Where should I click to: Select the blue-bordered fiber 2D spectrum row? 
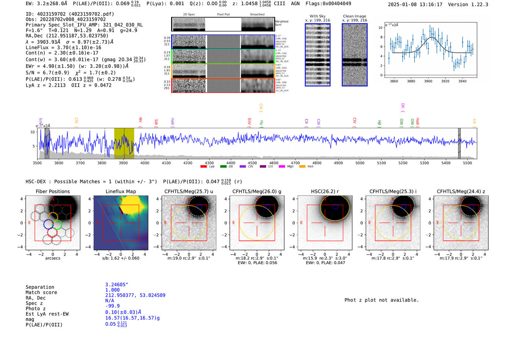point(223,42)
